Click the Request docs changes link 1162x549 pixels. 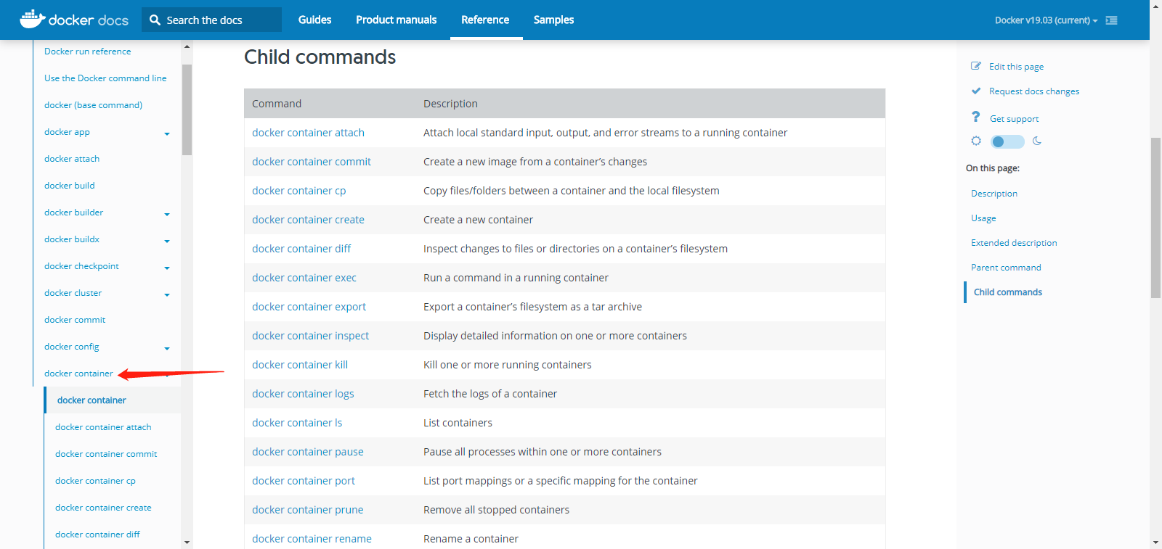1034,91
